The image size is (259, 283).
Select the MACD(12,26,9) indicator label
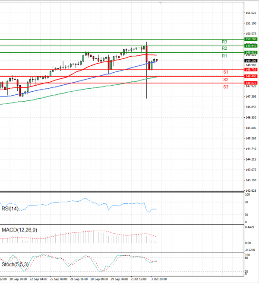(19, 230)
